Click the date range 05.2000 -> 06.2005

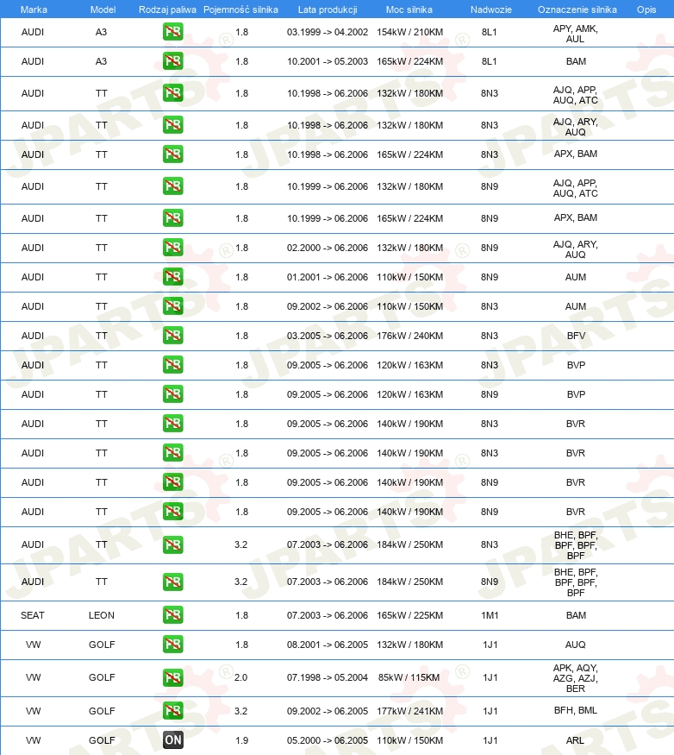point(328,740)
